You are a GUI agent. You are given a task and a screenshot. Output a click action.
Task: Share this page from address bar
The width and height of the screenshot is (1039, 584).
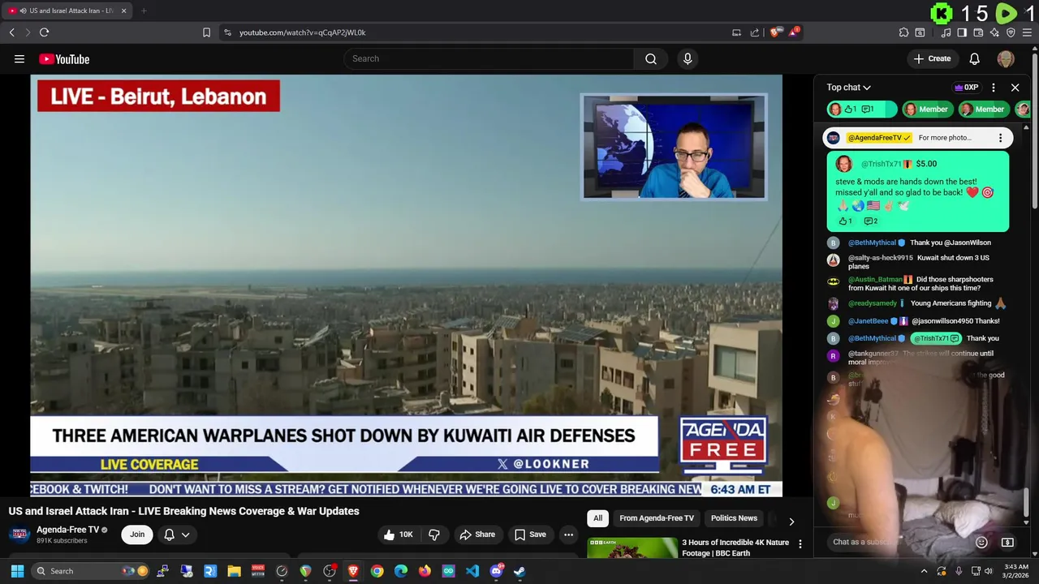coord(755,32)
